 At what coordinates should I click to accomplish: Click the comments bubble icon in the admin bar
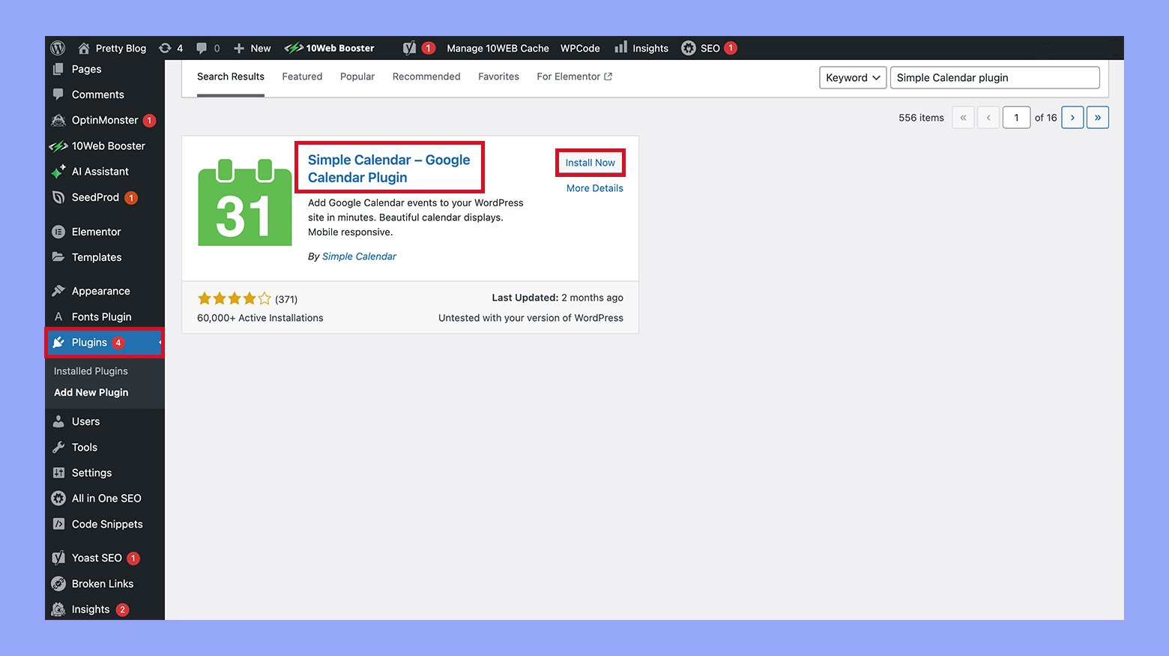[x=202, y=47]
